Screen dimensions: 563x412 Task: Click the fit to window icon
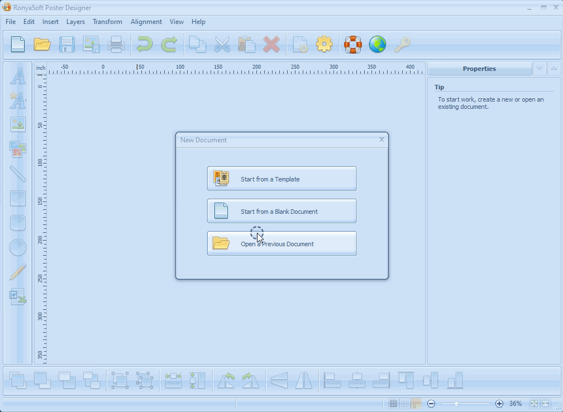(535, 404)
